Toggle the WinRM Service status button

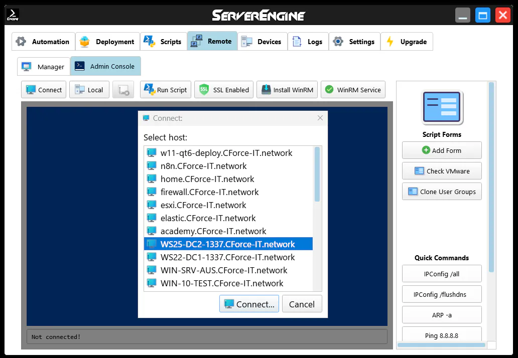click(353, 90)
